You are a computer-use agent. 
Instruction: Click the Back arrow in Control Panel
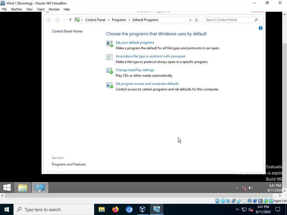pyautogui.click(x=49, y=20)
